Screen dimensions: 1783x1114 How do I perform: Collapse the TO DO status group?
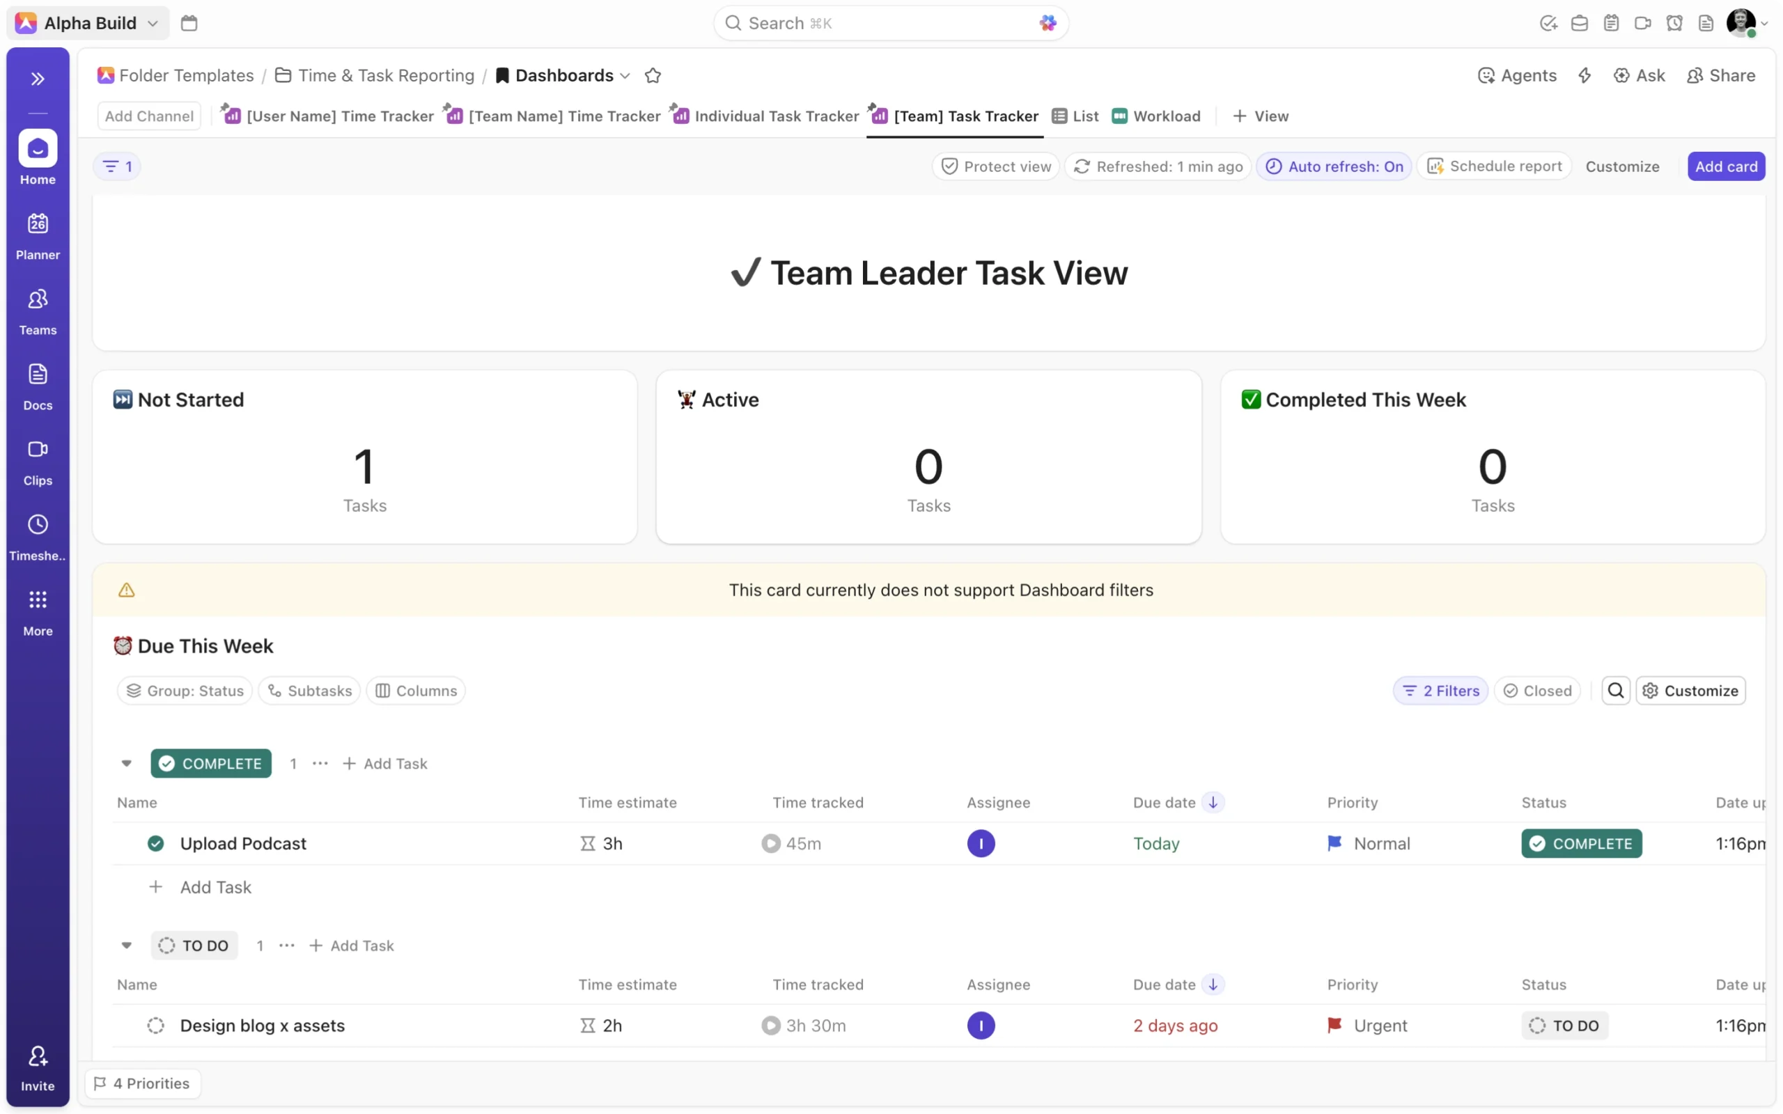[x=127, y=946]
